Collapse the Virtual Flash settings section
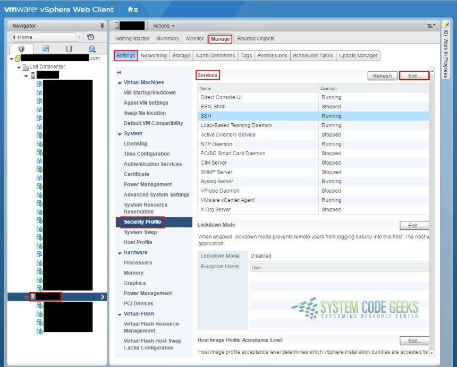The height and width of the screenshot is (367, 457). click(120, 314)
